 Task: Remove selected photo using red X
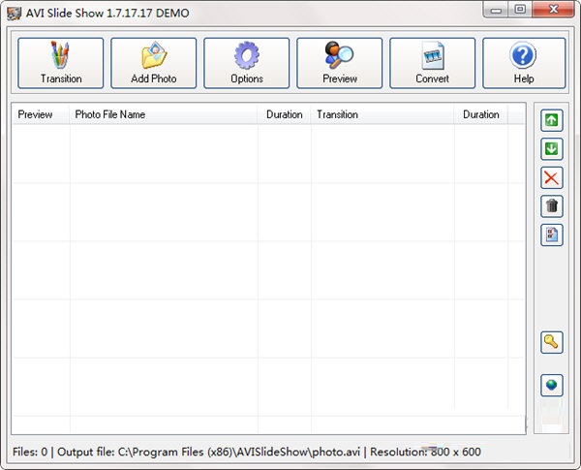point(552,177)
